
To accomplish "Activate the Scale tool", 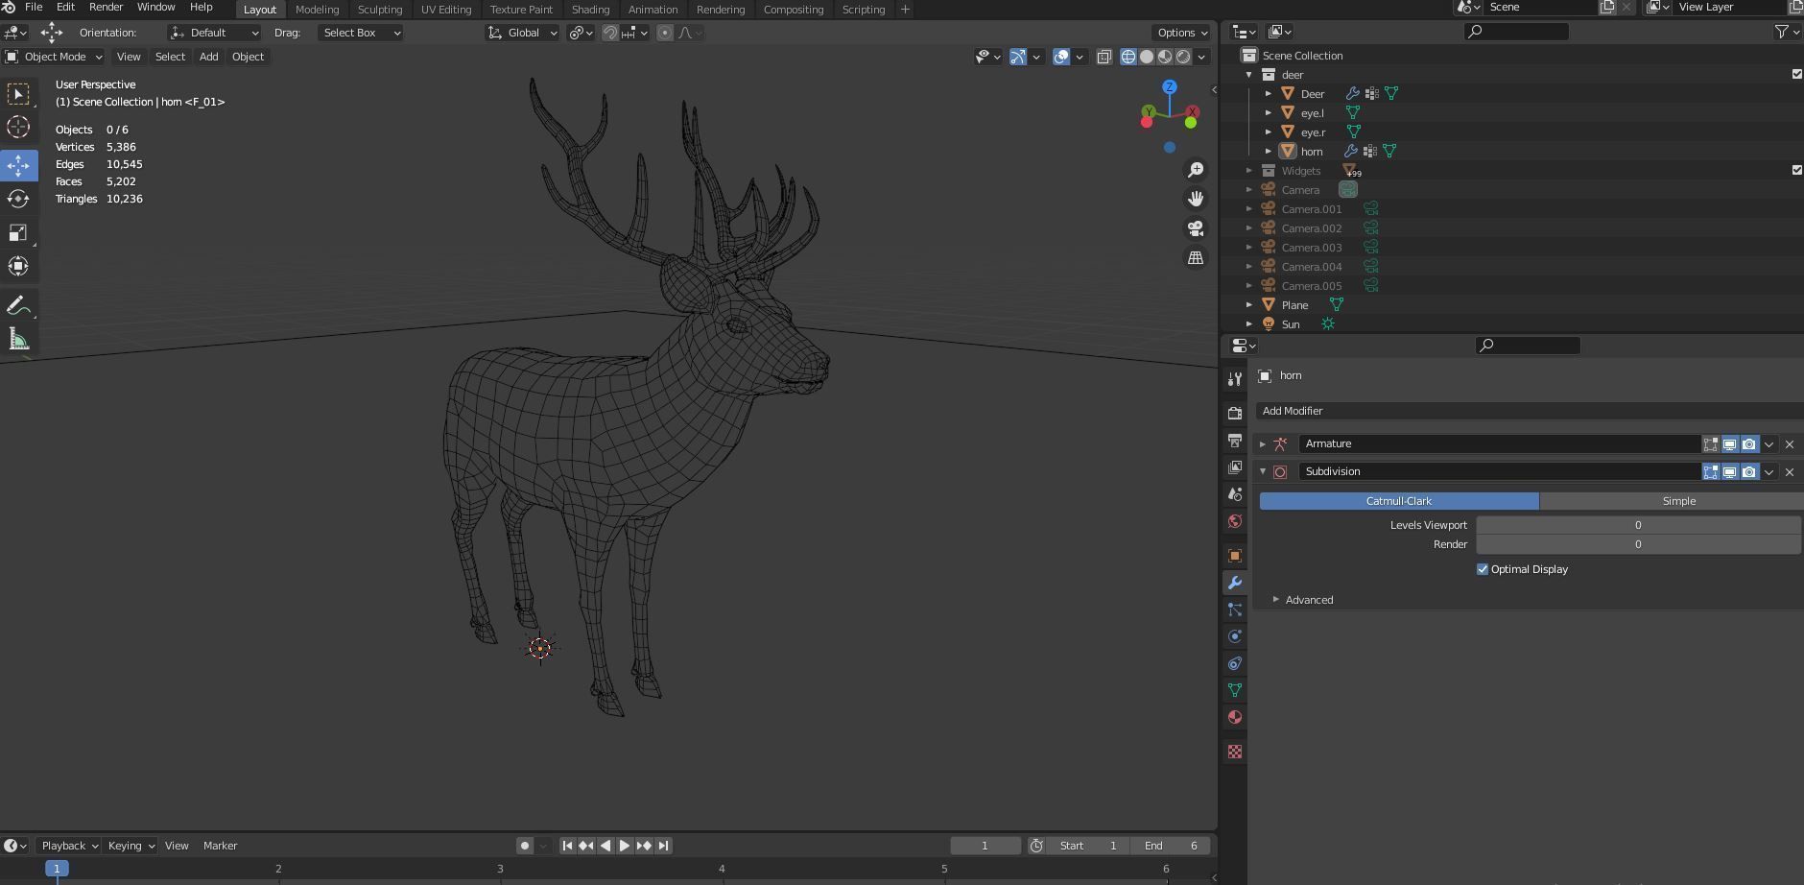I will coord(18,233).
